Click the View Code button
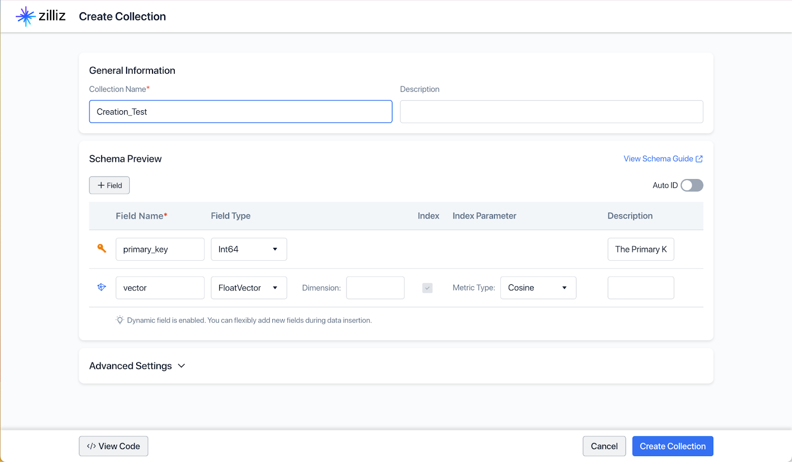 pyautogui.click(x=113, y=446)
